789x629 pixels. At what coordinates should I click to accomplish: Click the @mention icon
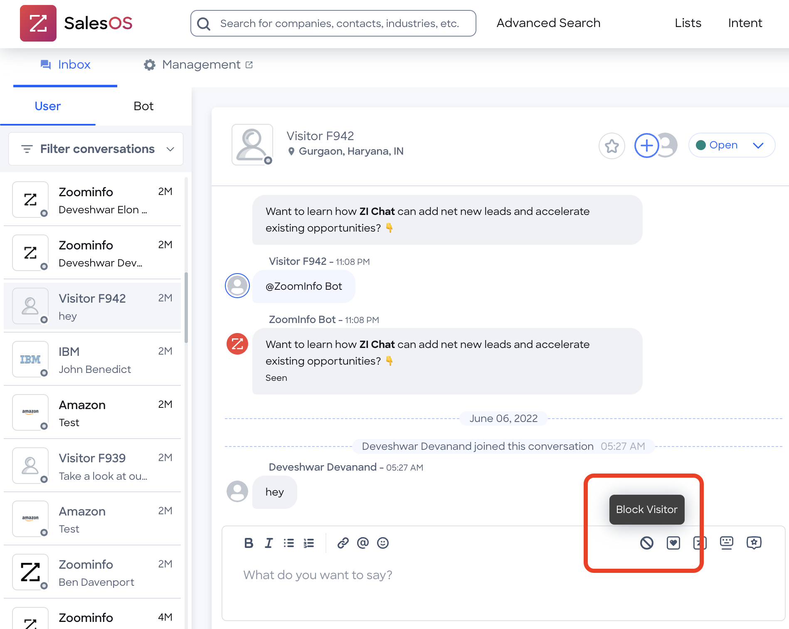pyautogui.click(x=363, y=543)
